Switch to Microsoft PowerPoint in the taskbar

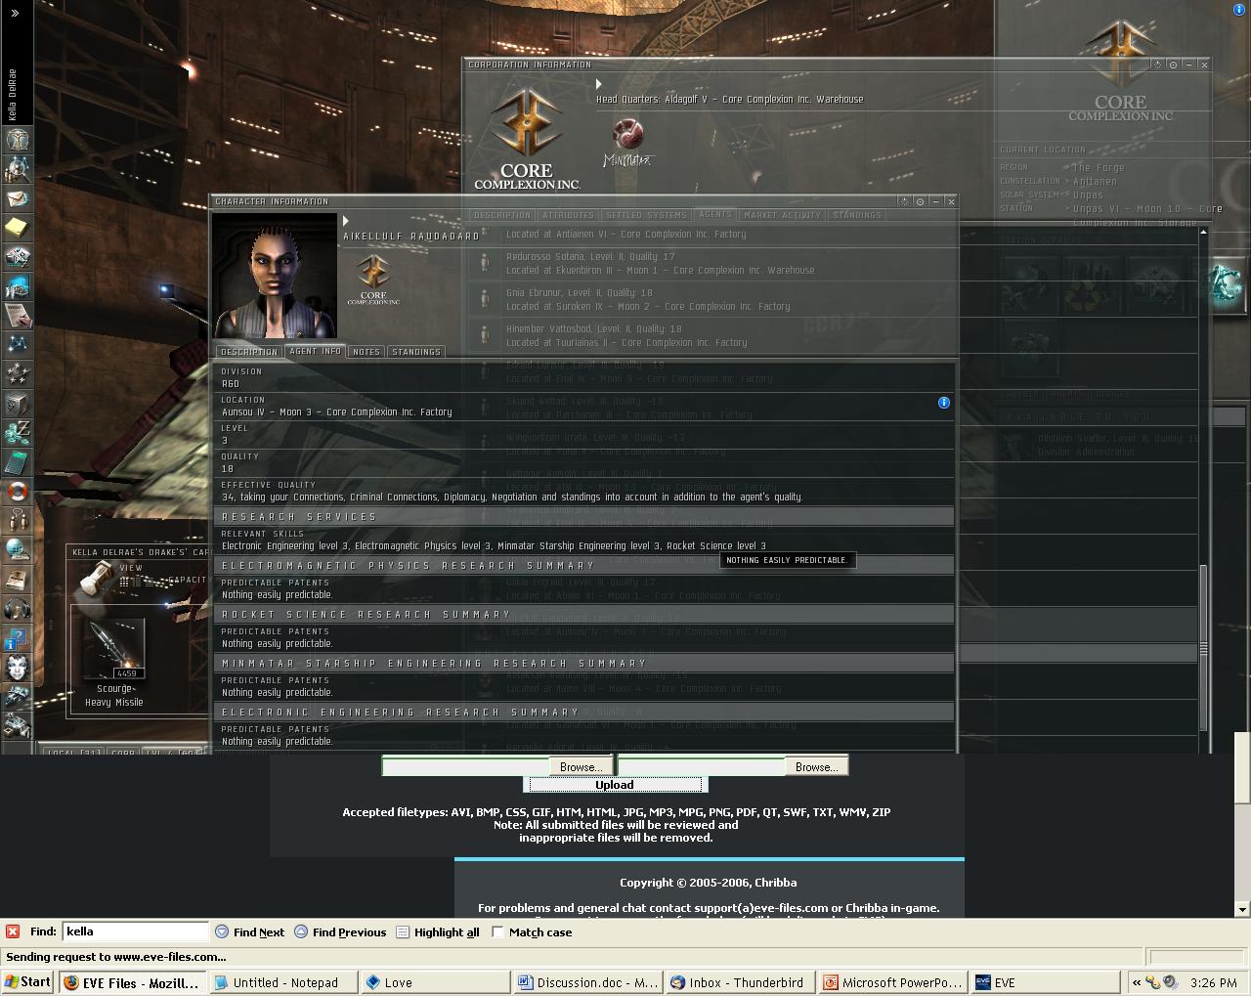pyautogui.click(x=892, y=982)
